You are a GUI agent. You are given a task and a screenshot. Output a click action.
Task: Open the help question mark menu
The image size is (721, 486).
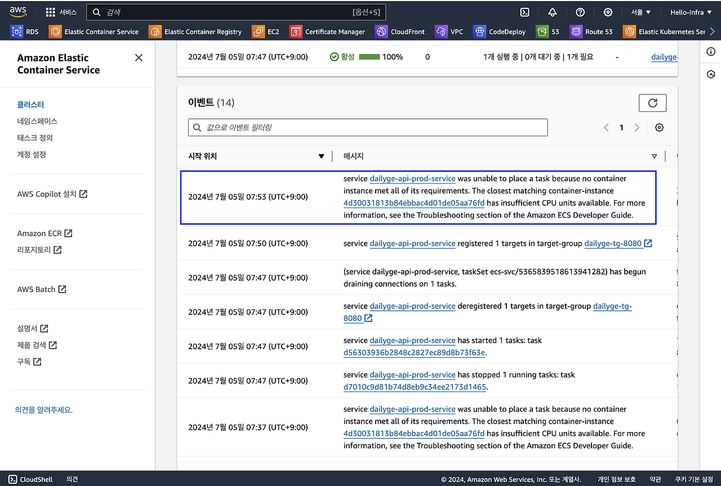(580, 12)
